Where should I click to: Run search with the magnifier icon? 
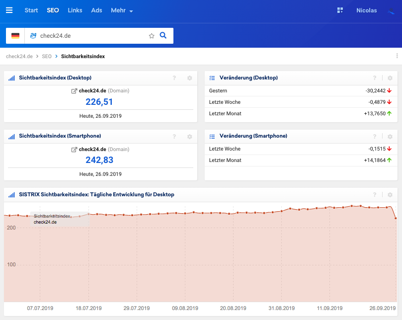[163, 35]
